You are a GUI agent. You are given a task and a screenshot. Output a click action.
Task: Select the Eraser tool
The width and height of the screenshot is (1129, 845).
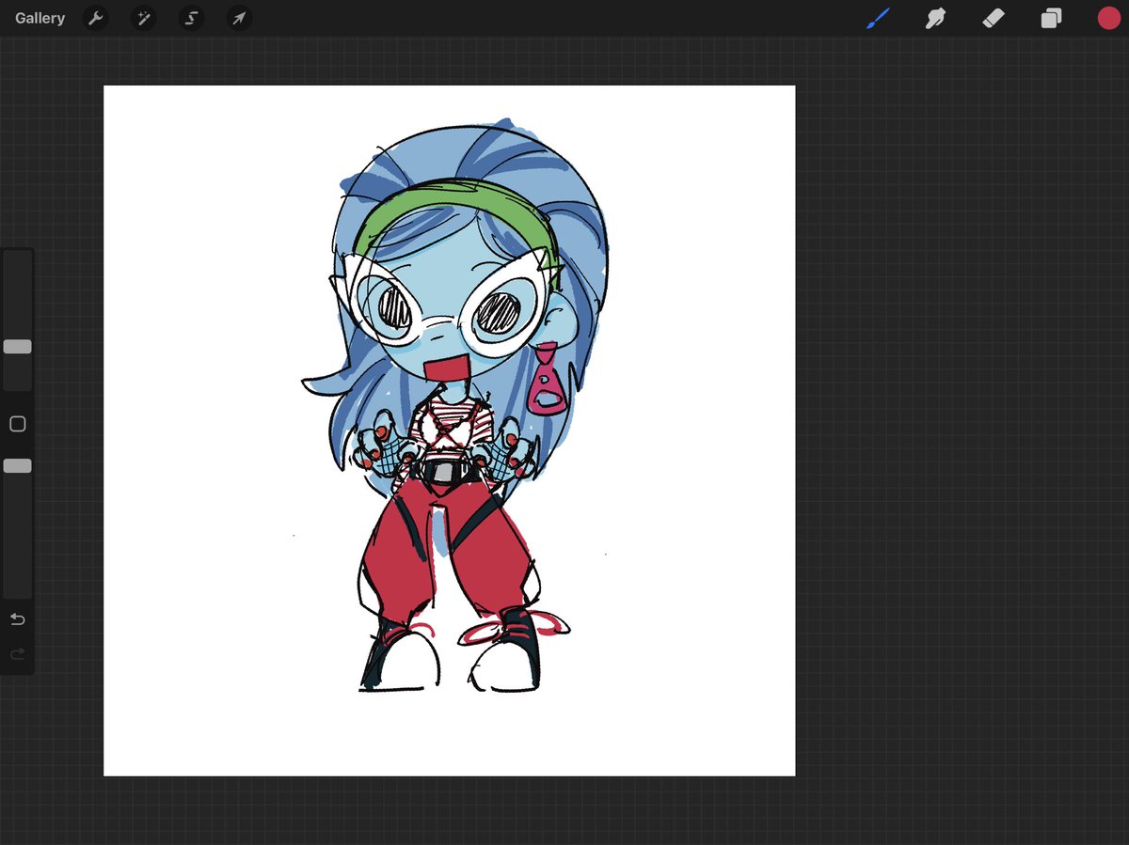[x=994, y=18]
